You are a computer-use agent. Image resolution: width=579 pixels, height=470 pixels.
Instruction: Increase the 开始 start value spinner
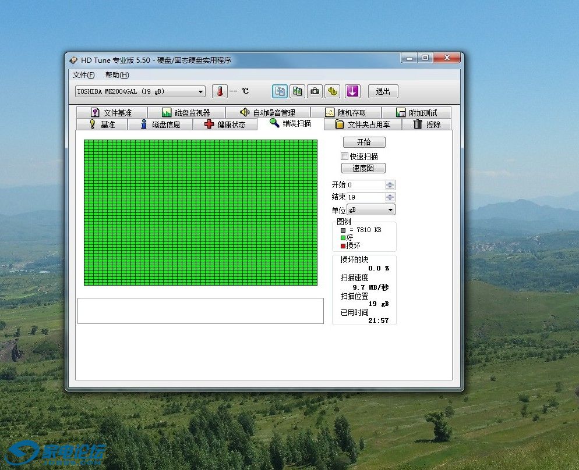pyautogui.click(x=390, y=183)
